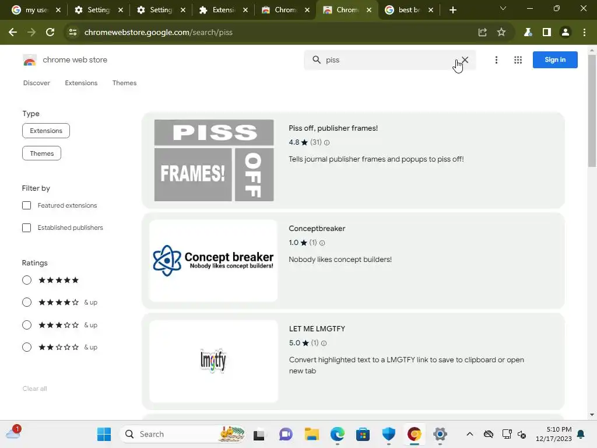Show rating info for Conceptbreaker
The image size is (597, 448).
coord(322,243)
